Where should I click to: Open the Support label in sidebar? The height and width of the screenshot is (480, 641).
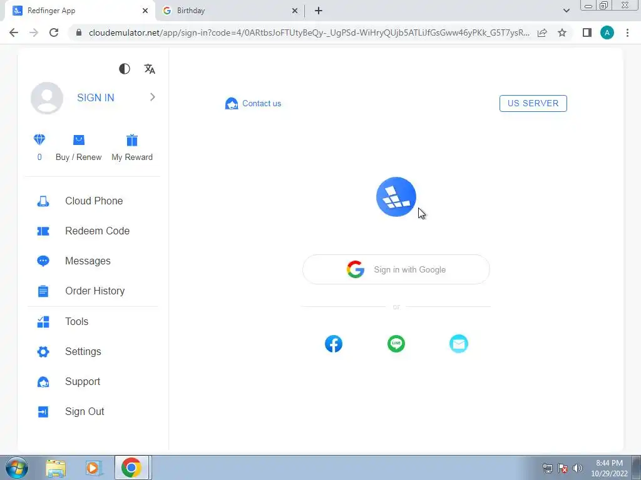[x=83, y=382]
